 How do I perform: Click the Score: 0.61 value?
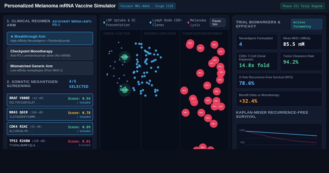coord(79,141)
